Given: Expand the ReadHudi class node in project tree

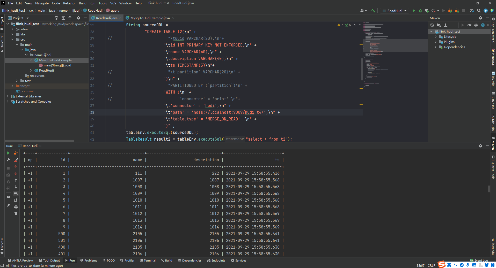Looking at the screenshot, I should pos(31,71).
